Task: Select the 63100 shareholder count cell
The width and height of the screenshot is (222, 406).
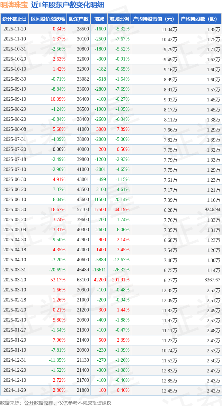Action: coord(83,280)
